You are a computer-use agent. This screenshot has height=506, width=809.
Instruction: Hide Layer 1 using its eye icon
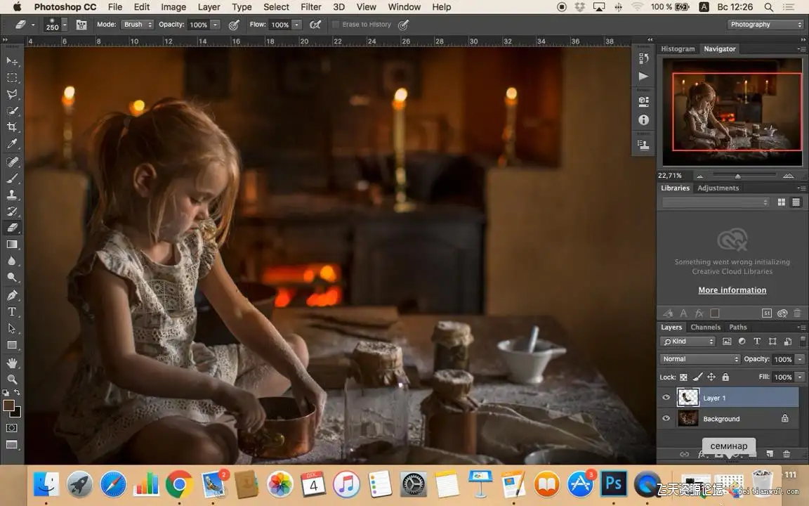pyautogui.click(x=666, y=398)
